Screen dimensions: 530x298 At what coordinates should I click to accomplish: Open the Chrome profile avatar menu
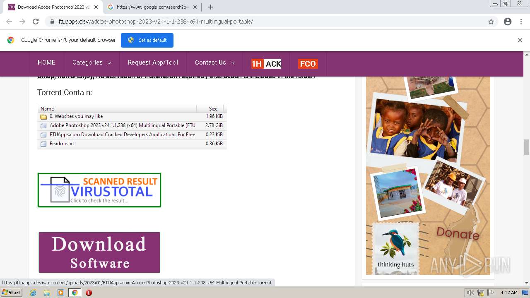click(508, 22)
